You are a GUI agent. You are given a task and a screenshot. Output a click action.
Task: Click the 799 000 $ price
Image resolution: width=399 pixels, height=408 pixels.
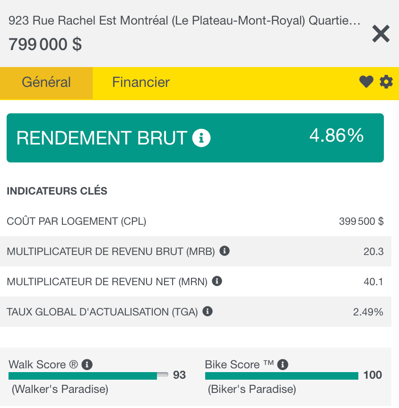[45, 44]
